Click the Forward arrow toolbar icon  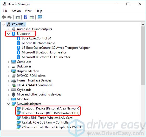10,17
